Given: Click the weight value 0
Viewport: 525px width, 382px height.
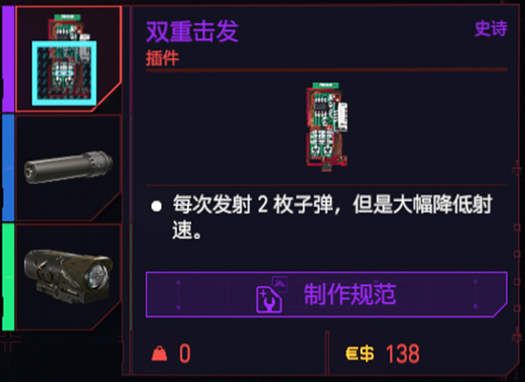Looking at the screenshot, I should click(x=185, y=353).
